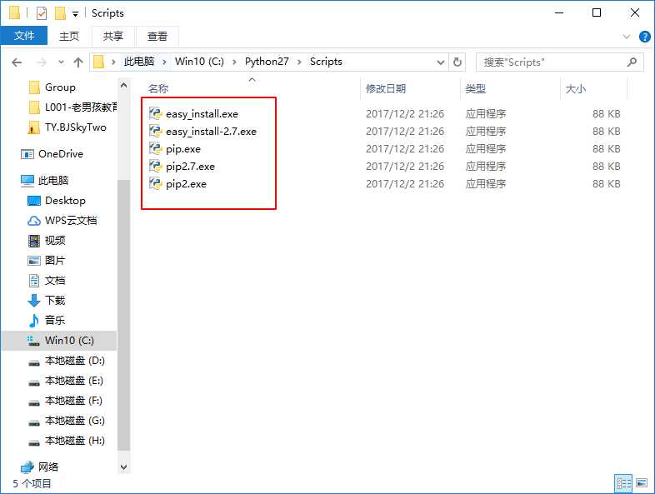Select the pip2.exe file icon
The height and width of the screenshot is (494, 655).
[155, 184]
